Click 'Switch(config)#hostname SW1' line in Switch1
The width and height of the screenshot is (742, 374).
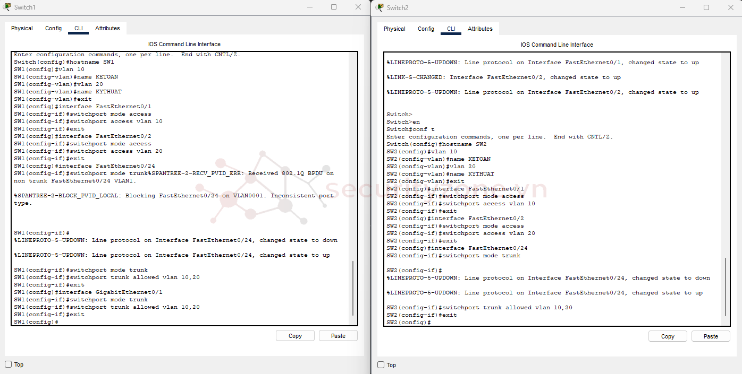(64, 62)
